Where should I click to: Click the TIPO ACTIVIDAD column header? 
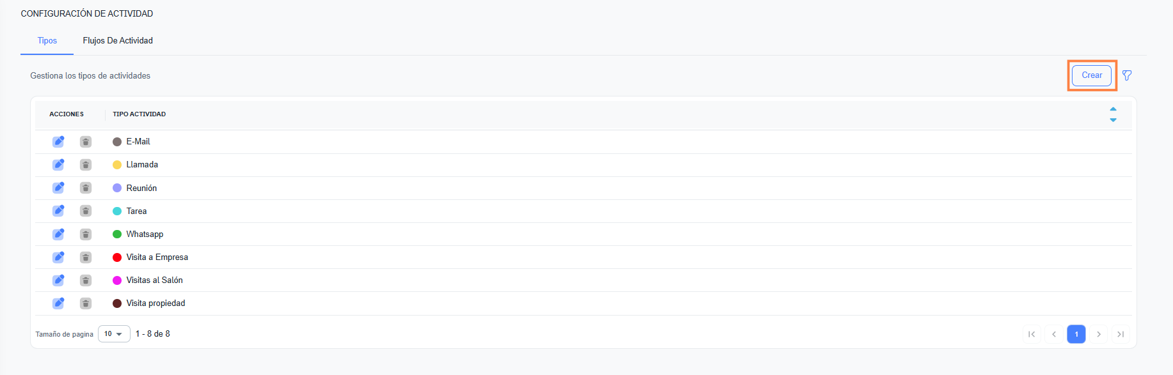[x=140, y=114]
